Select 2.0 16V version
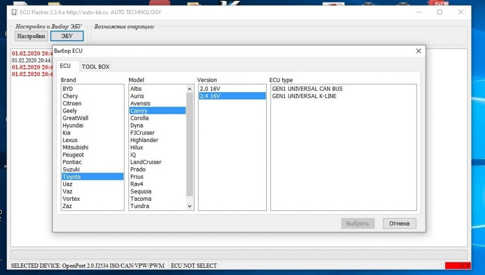This screenshot has height=275, width=485. (x=232, y=89)
